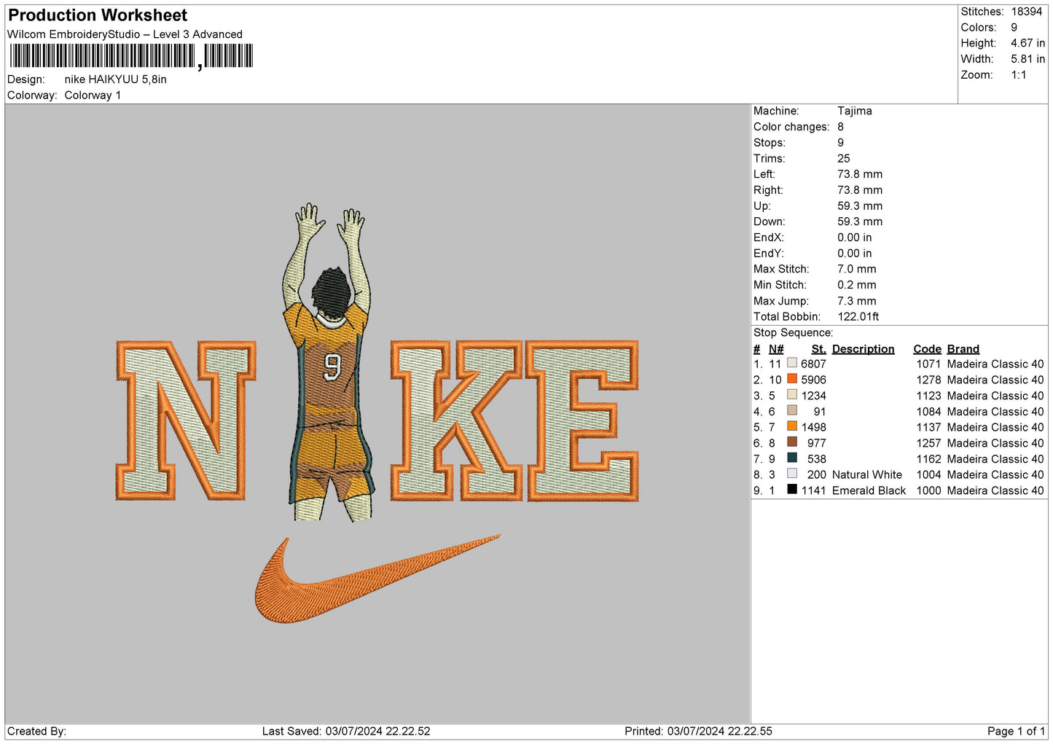Click the orange swoosh in the design preview
This screenshot has height=744, width=1053.
pyautogui.click(x=377, y=579)
